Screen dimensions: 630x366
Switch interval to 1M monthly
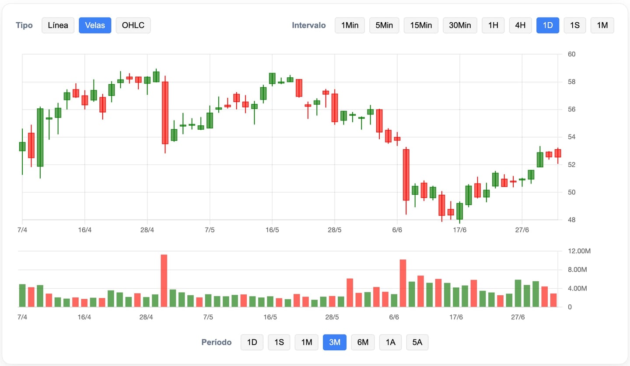[602, 25]
